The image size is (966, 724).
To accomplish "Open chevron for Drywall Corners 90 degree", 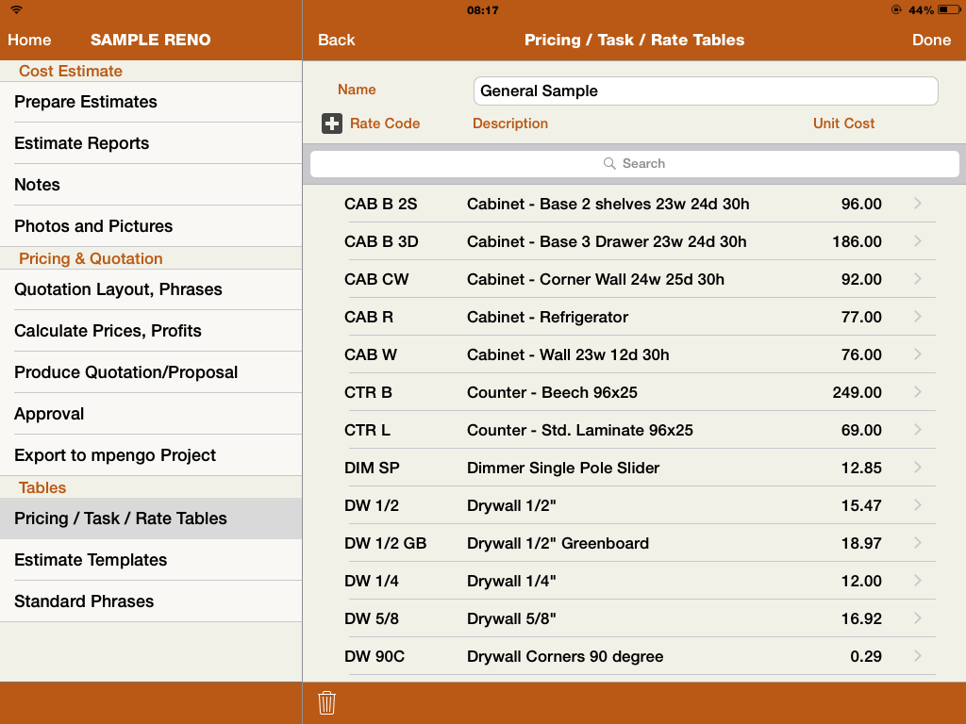I will pos(918,656).
